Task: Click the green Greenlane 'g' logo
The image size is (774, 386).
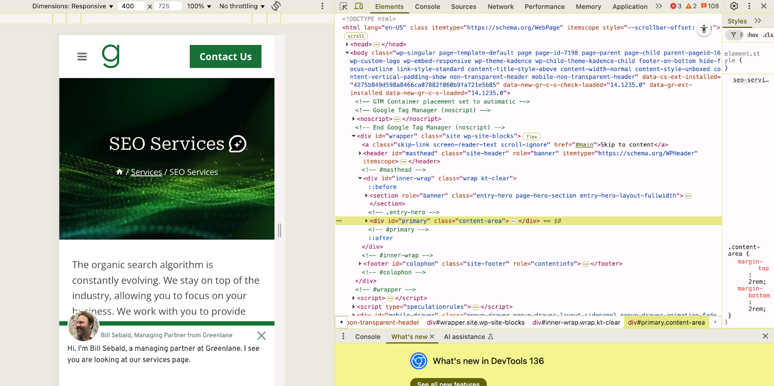Action: (111, 56)
